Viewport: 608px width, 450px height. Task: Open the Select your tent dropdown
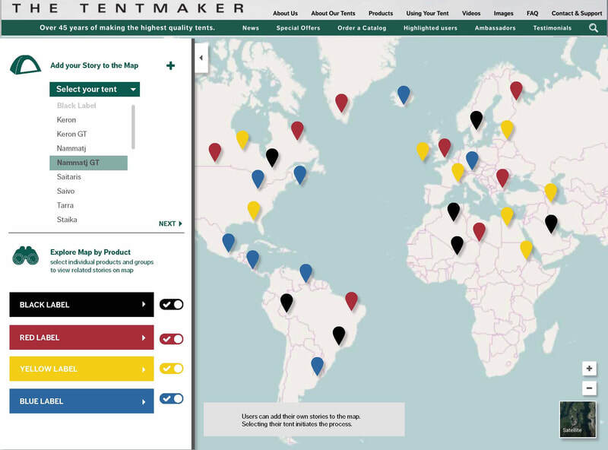(x=94, y=89)
